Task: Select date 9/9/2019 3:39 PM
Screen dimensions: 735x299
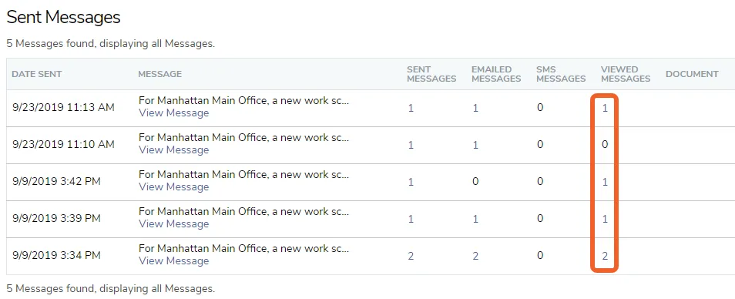Action: point(56,218)
